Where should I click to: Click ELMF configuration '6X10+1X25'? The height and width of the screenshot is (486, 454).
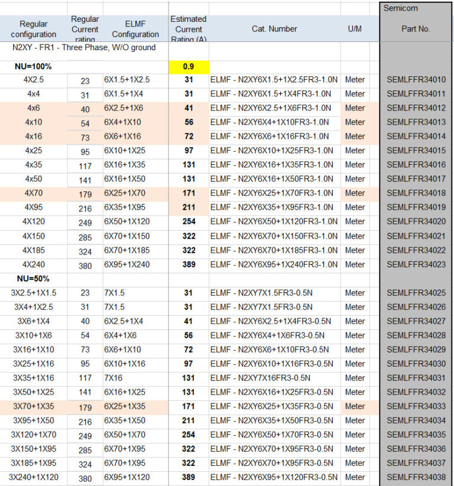point(125,151)
